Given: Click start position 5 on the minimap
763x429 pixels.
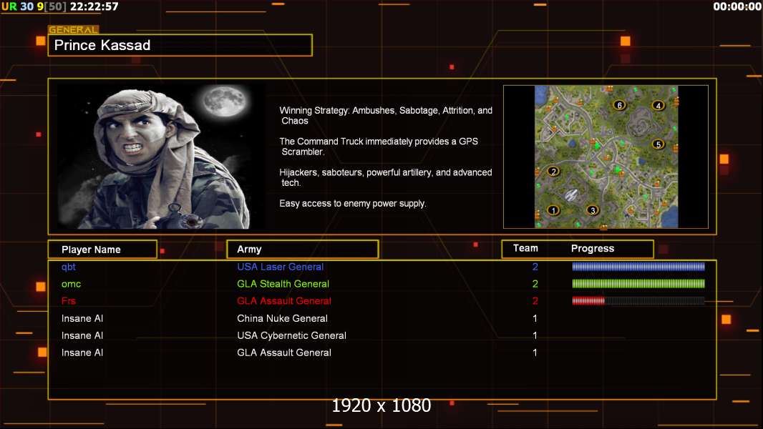Looking at the screenshot, I should pos(658,144).
